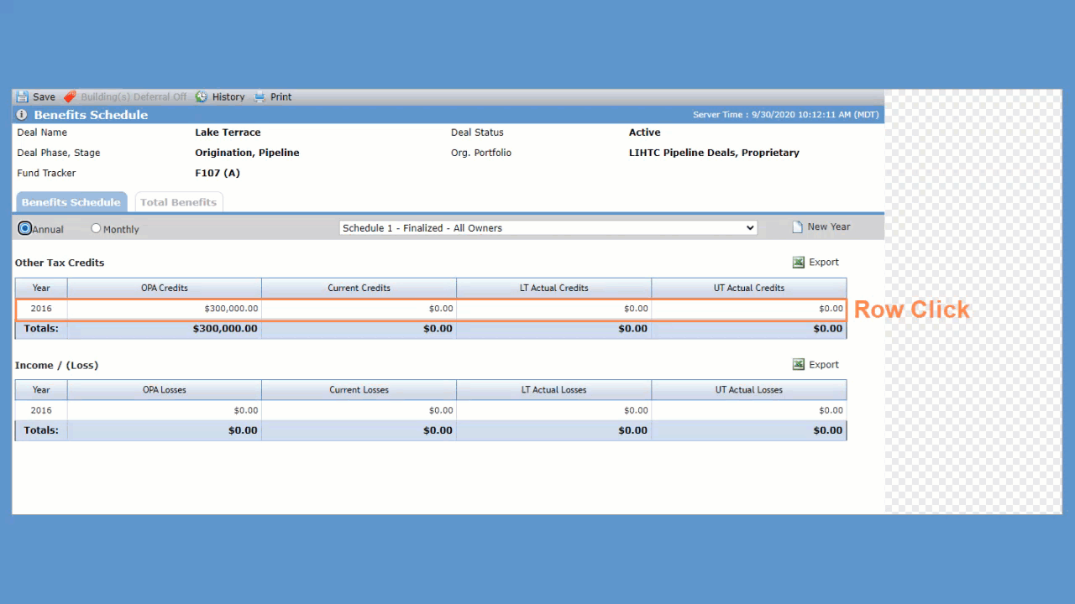Click Excel icon for Income / (Loss) export
This screenshot has height=604, width=1075.
click(799, 365)
